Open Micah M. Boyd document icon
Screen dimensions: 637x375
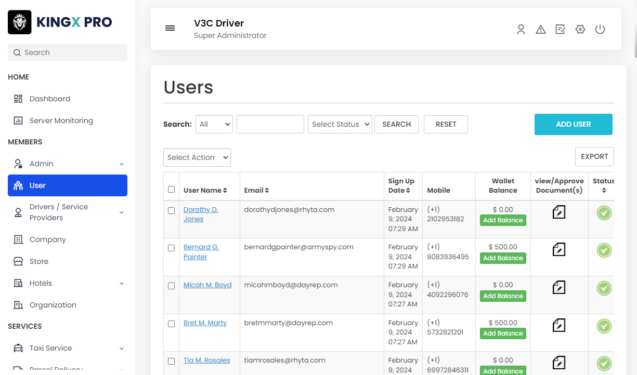[x=559, y=287]
